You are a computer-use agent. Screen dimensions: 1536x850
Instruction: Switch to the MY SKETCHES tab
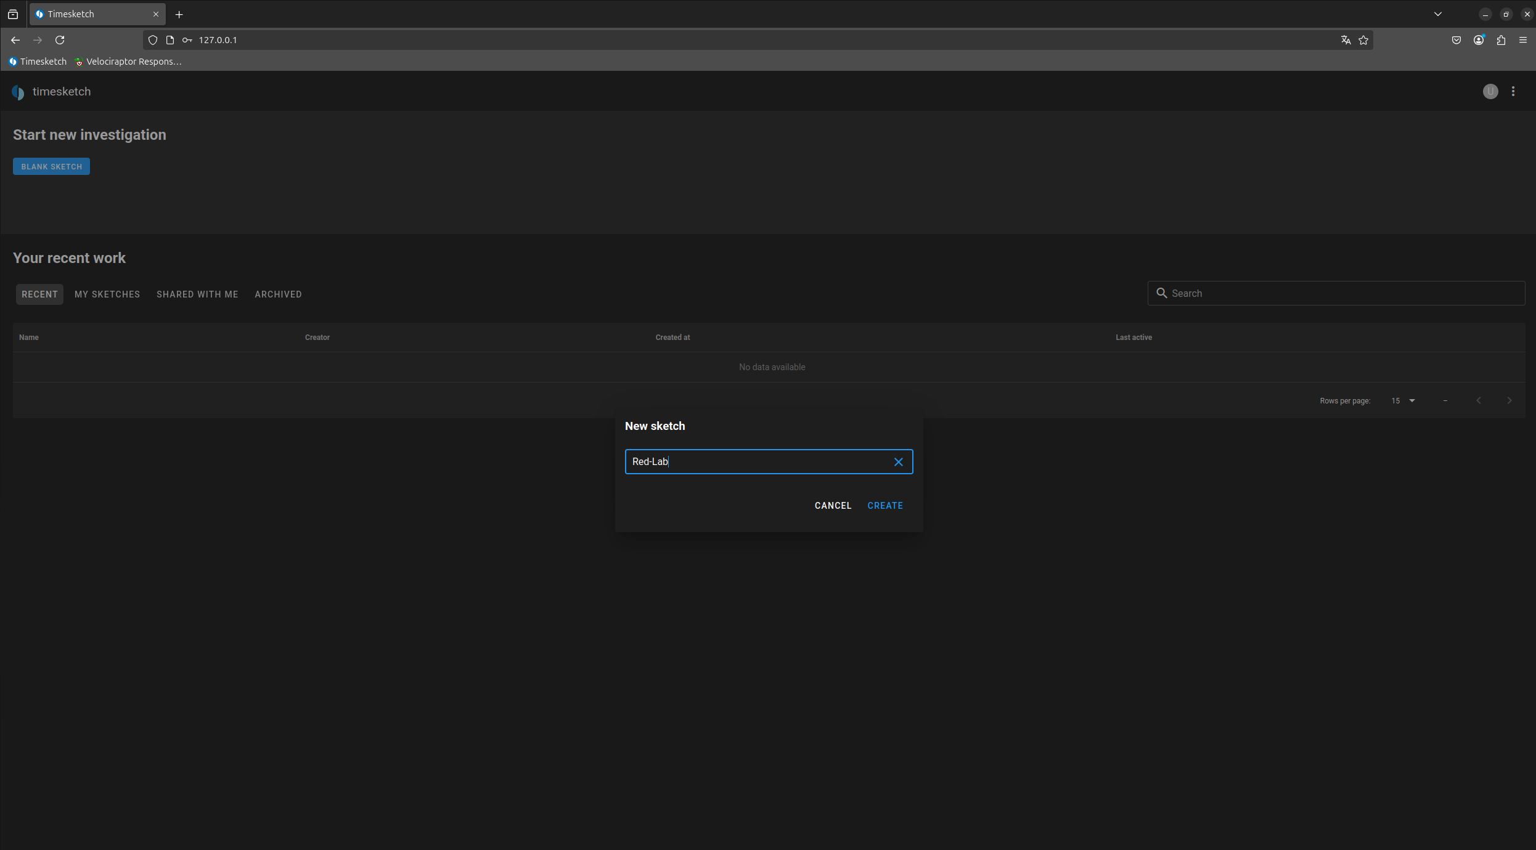(107, 294)
